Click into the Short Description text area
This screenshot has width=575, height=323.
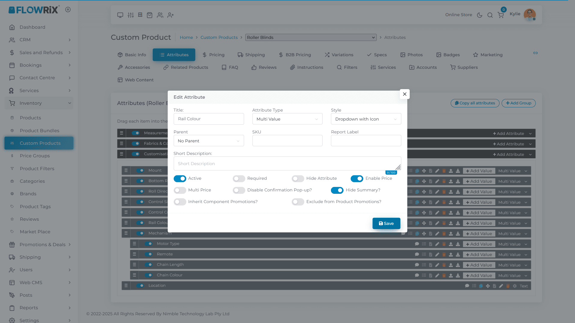[x=287, y=164]
